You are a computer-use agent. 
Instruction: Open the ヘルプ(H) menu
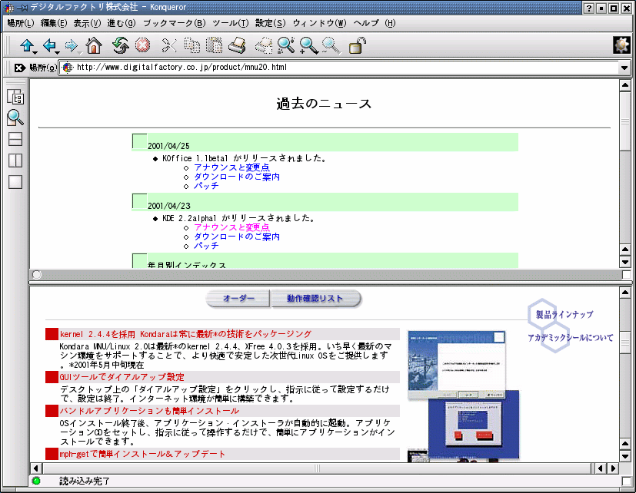pyautogui.click(x=375, y=23)
